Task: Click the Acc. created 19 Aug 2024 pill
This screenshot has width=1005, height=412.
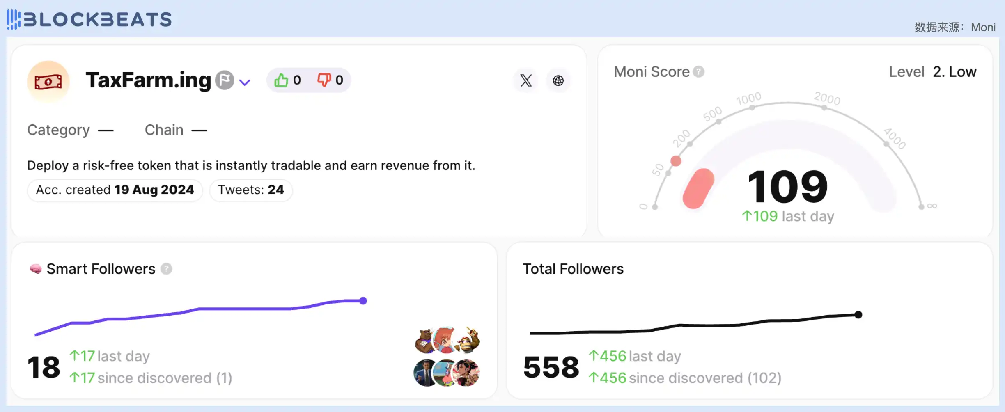Action: click(x=115, y=190)
